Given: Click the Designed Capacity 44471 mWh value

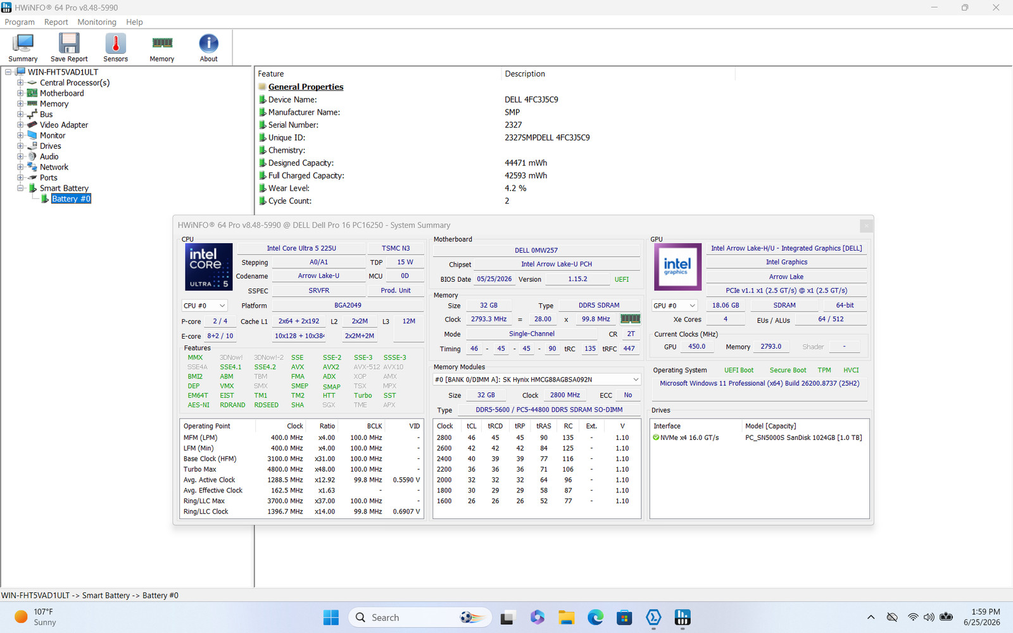Looking at the screenshot, I should 525,163.
